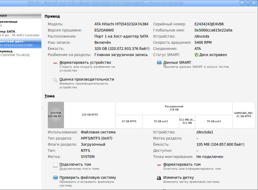Select the SAMSUNG_REC 21 GB NTFS partition

(244, 115)
